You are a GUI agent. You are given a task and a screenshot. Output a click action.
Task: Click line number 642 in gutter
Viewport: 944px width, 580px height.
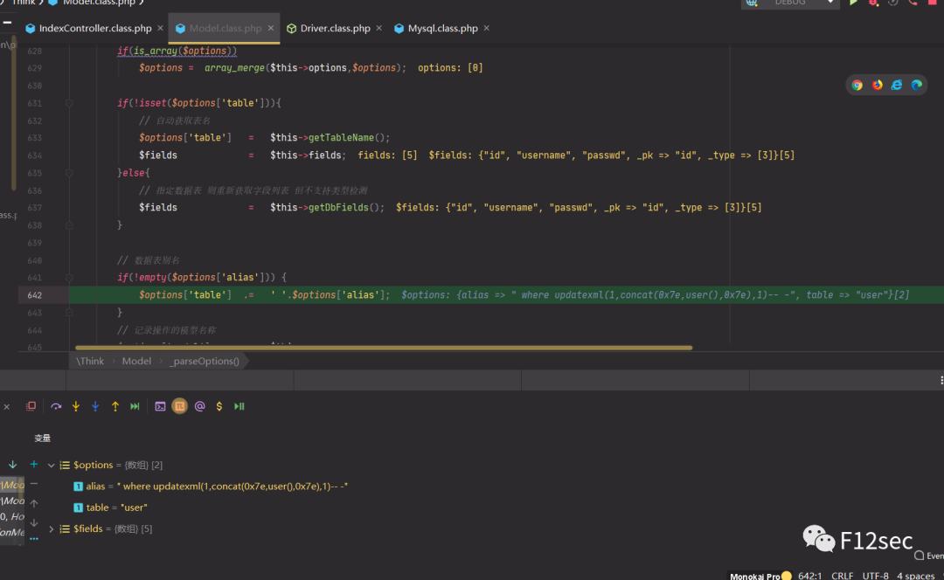tap(34, 295)
